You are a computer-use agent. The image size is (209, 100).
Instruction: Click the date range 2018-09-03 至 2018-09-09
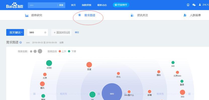44,42
